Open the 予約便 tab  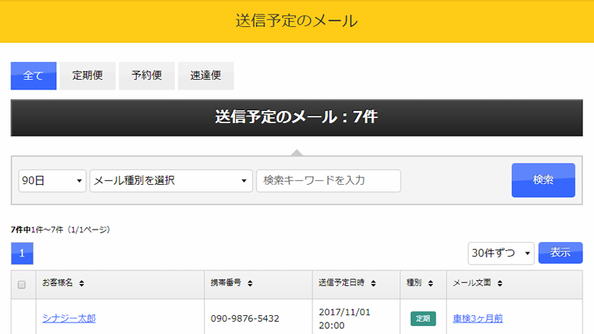click(x=146, y=76)
